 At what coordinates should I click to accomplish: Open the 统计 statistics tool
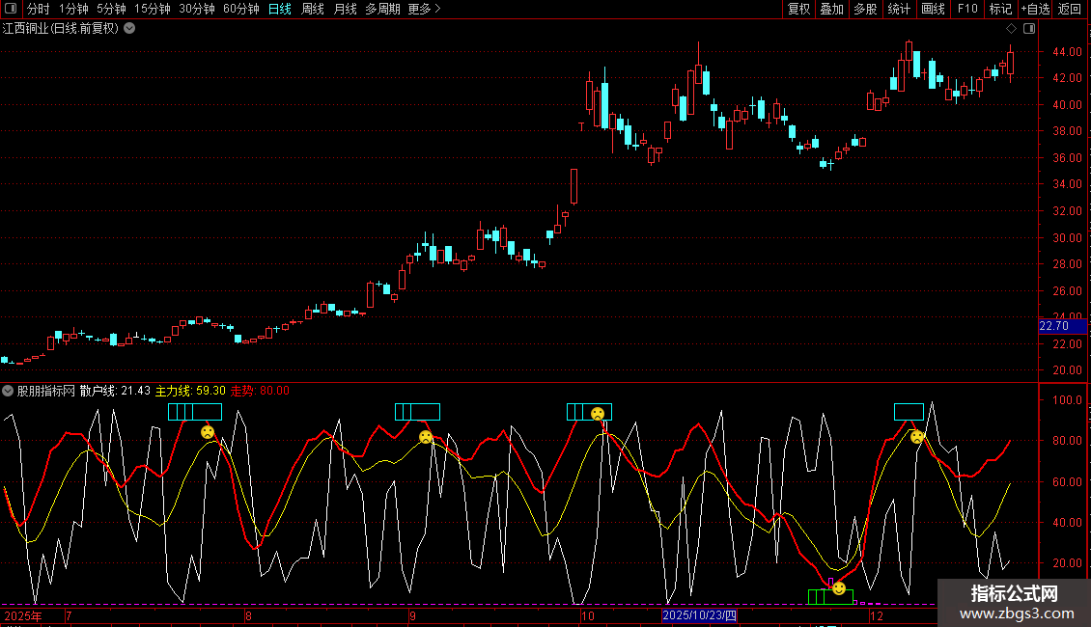pos(899,9)
